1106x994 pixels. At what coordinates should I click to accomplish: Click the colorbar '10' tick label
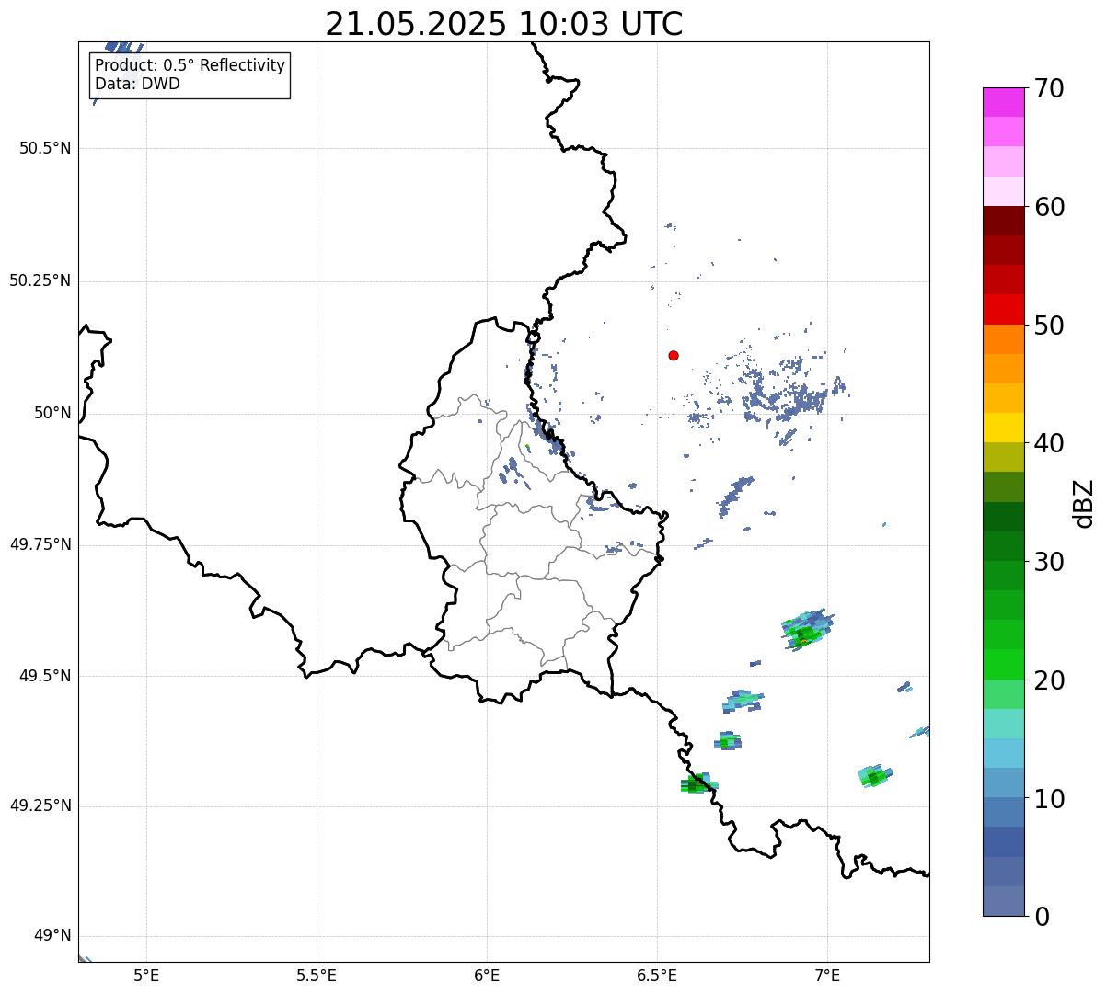click(1049, 798)
